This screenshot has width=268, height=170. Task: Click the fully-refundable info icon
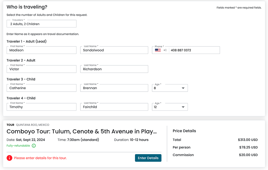(x=34, y=146)
